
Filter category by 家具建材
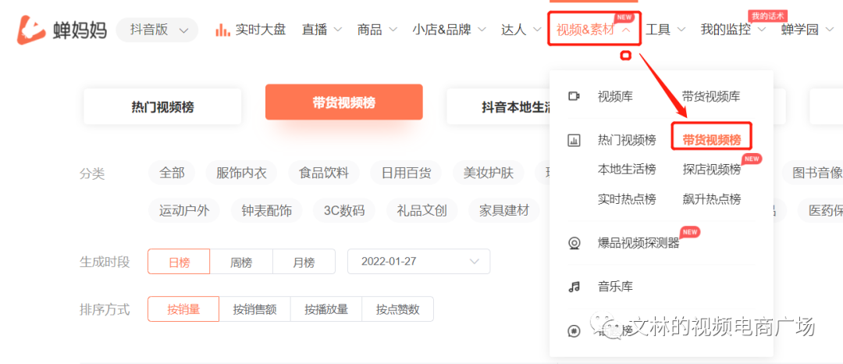[504, 210]
